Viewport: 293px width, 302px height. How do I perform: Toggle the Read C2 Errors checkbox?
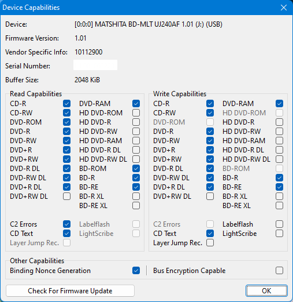[x=66, y=224]
